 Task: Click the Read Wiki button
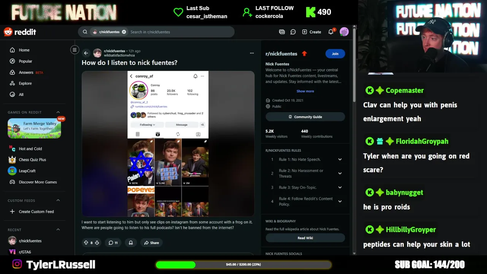pyautogui.click(x=305, y=238)
